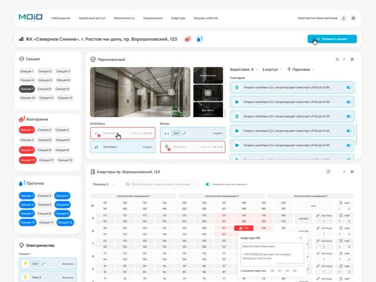Click the fire alert icon in address bar
This screenshot has width=376, height=282.
click(x=187, y=39)
